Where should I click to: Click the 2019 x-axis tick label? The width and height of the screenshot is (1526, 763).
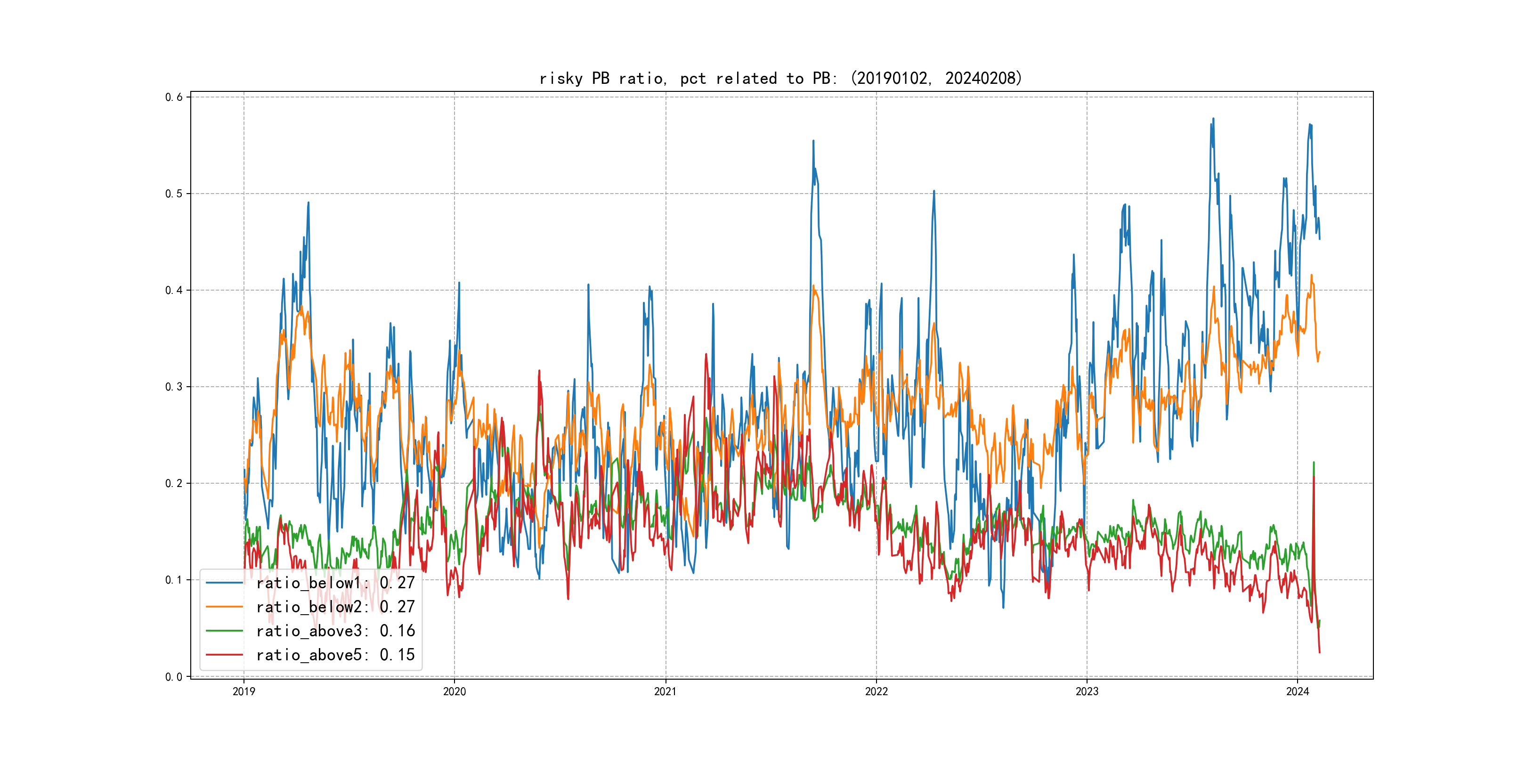(x=244, y=691)
